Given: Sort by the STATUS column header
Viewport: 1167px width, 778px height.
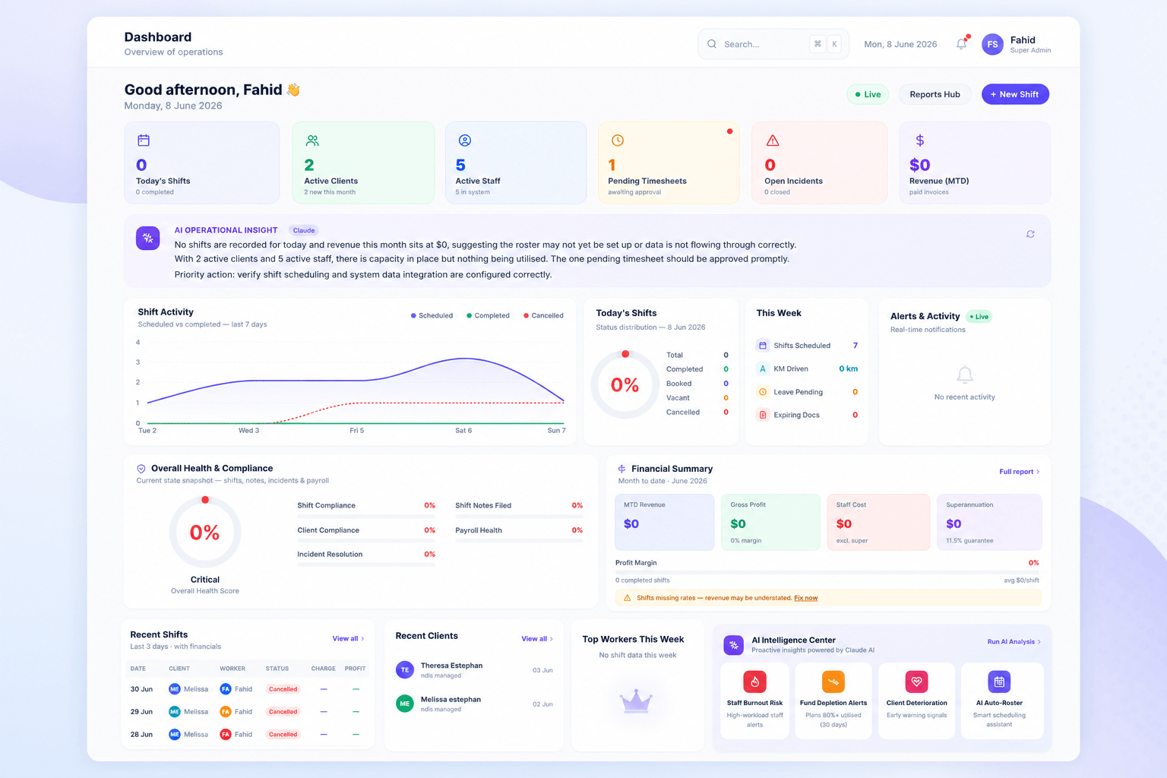Looking at the screenshot, I should coord(277,669).
